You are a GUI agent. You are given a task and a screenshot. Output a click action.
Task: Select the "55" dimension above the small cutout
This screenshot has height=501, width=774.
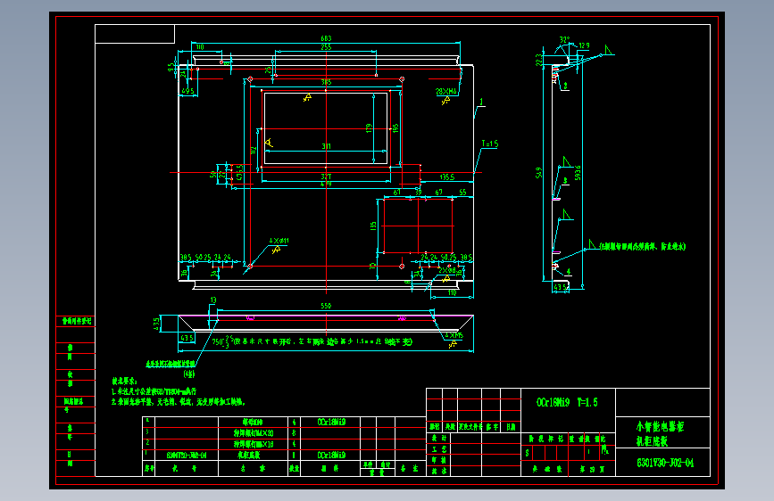[x=462, y=193]
